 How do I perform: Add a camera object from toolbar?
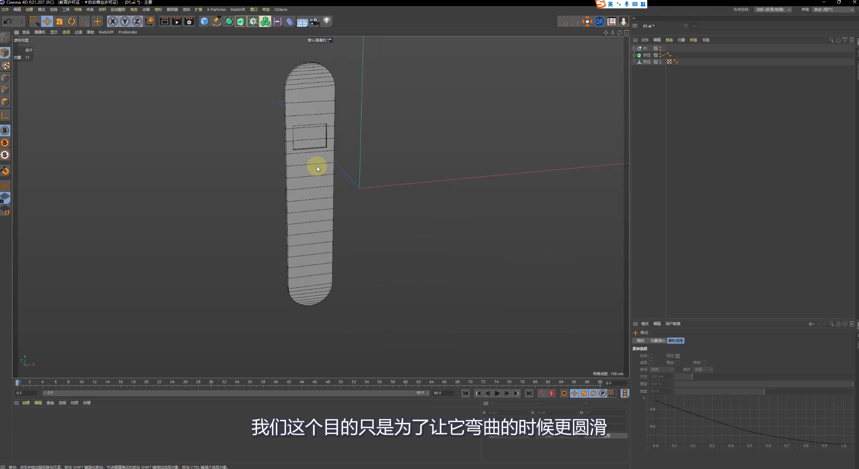[x=315, y=21]
